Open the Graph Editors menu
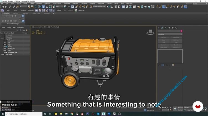 [57, 4]
